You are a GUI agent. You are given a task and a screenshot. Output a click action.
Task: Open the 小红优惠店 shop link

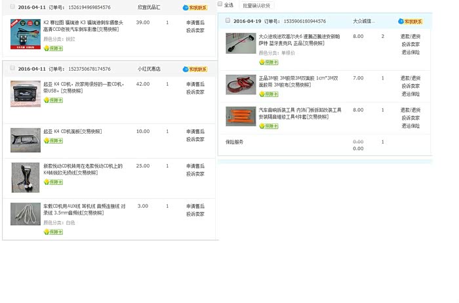coord(150,69)
